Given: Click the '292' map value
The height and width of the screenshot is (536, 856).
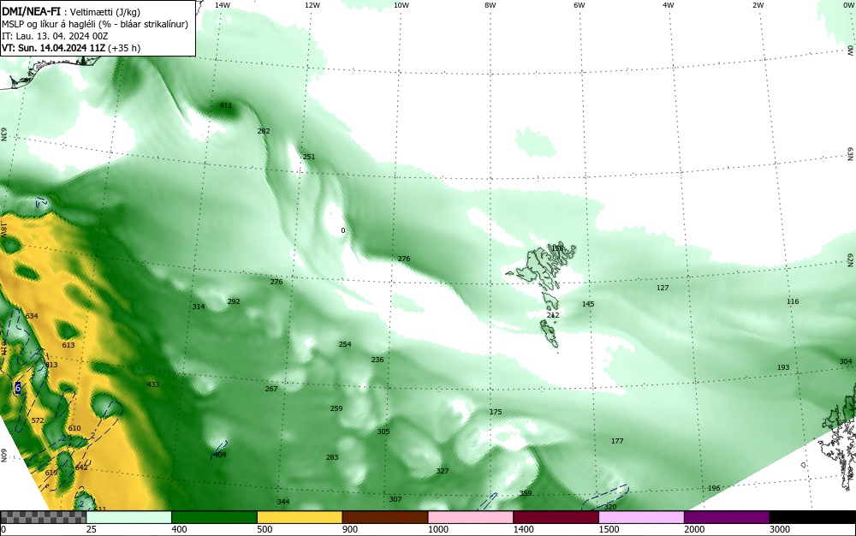Looking at the screenshot, I should (x=234, y=301).
